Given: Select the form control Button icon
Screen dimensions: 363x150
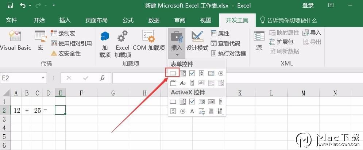Looking at the screenshot, I should [x=173, y=74].
